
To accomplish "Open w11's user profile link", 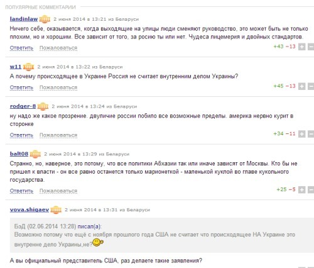I will coord(16,67).
